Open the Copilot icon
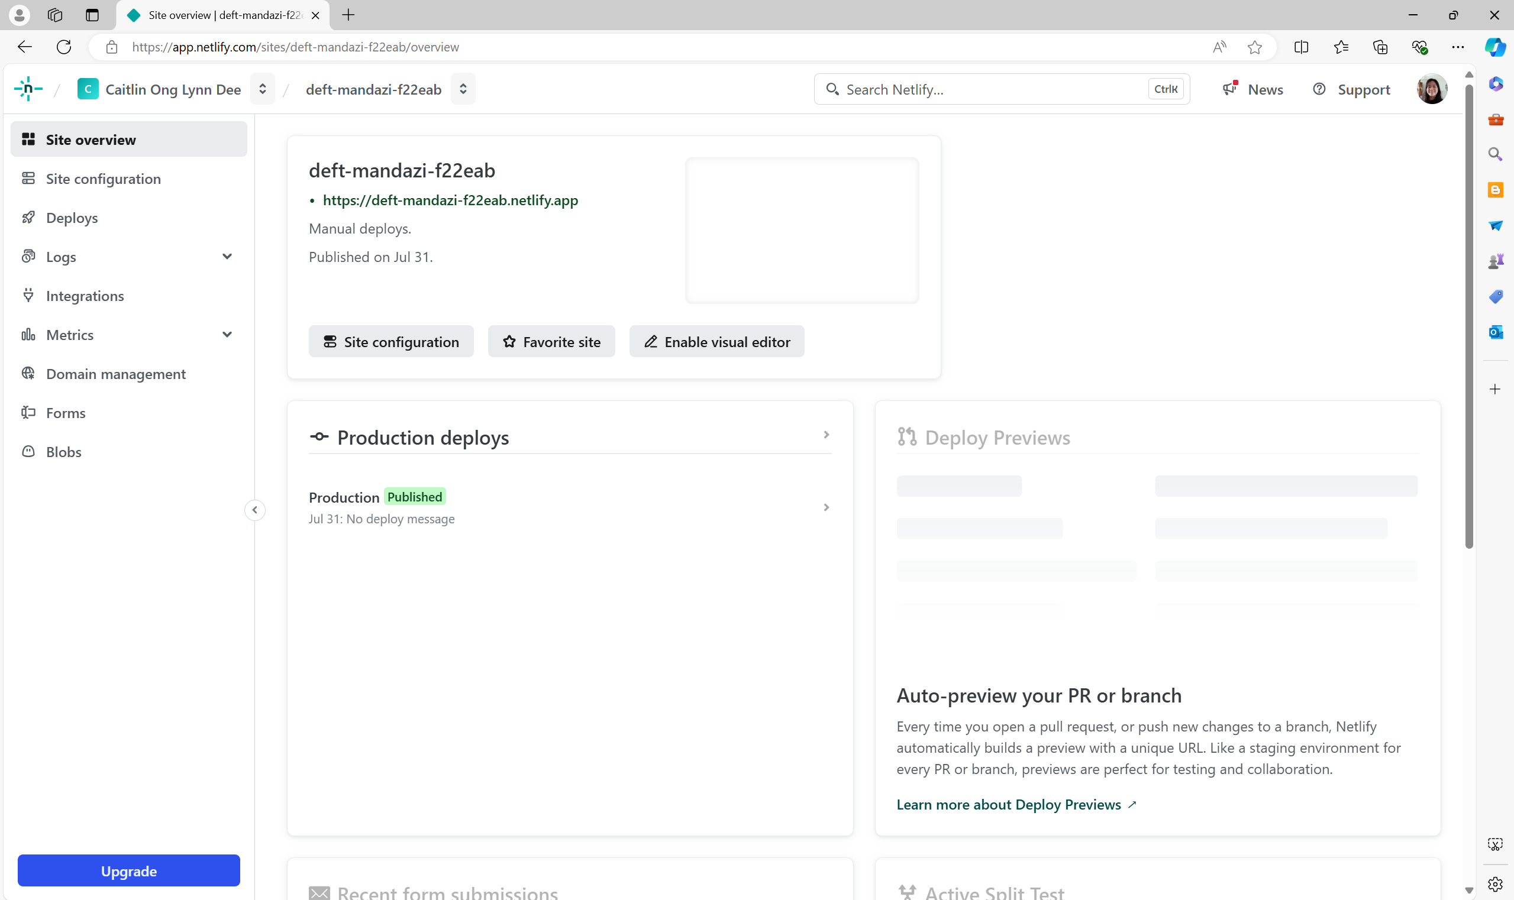 [1494, 47]
